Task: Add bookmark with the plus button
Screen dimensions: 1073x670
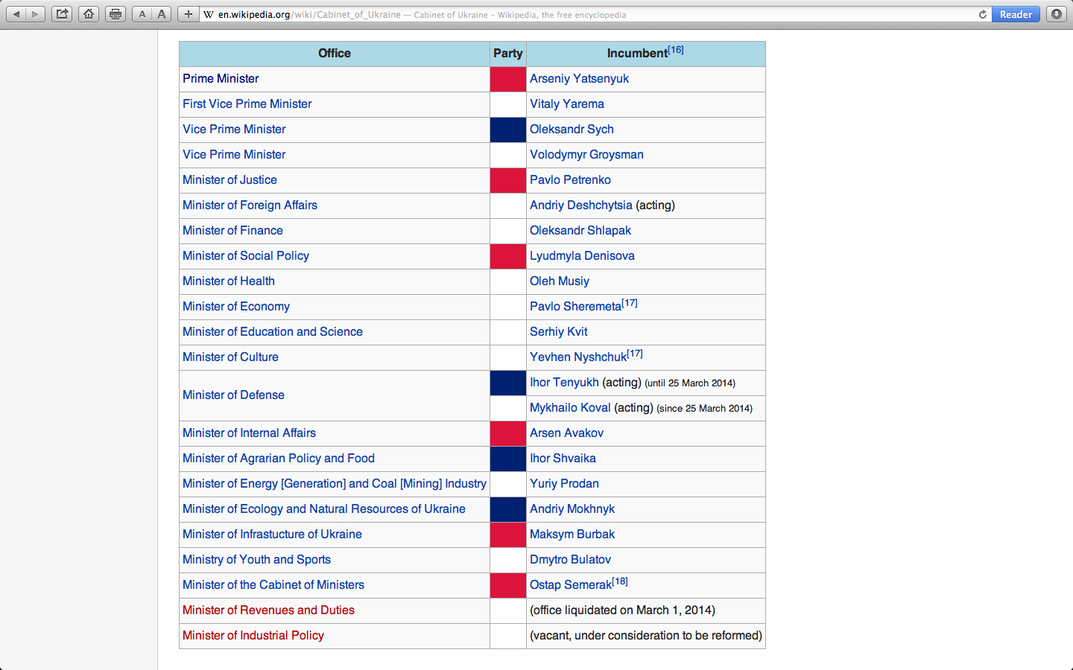Action: pos(189,14)
